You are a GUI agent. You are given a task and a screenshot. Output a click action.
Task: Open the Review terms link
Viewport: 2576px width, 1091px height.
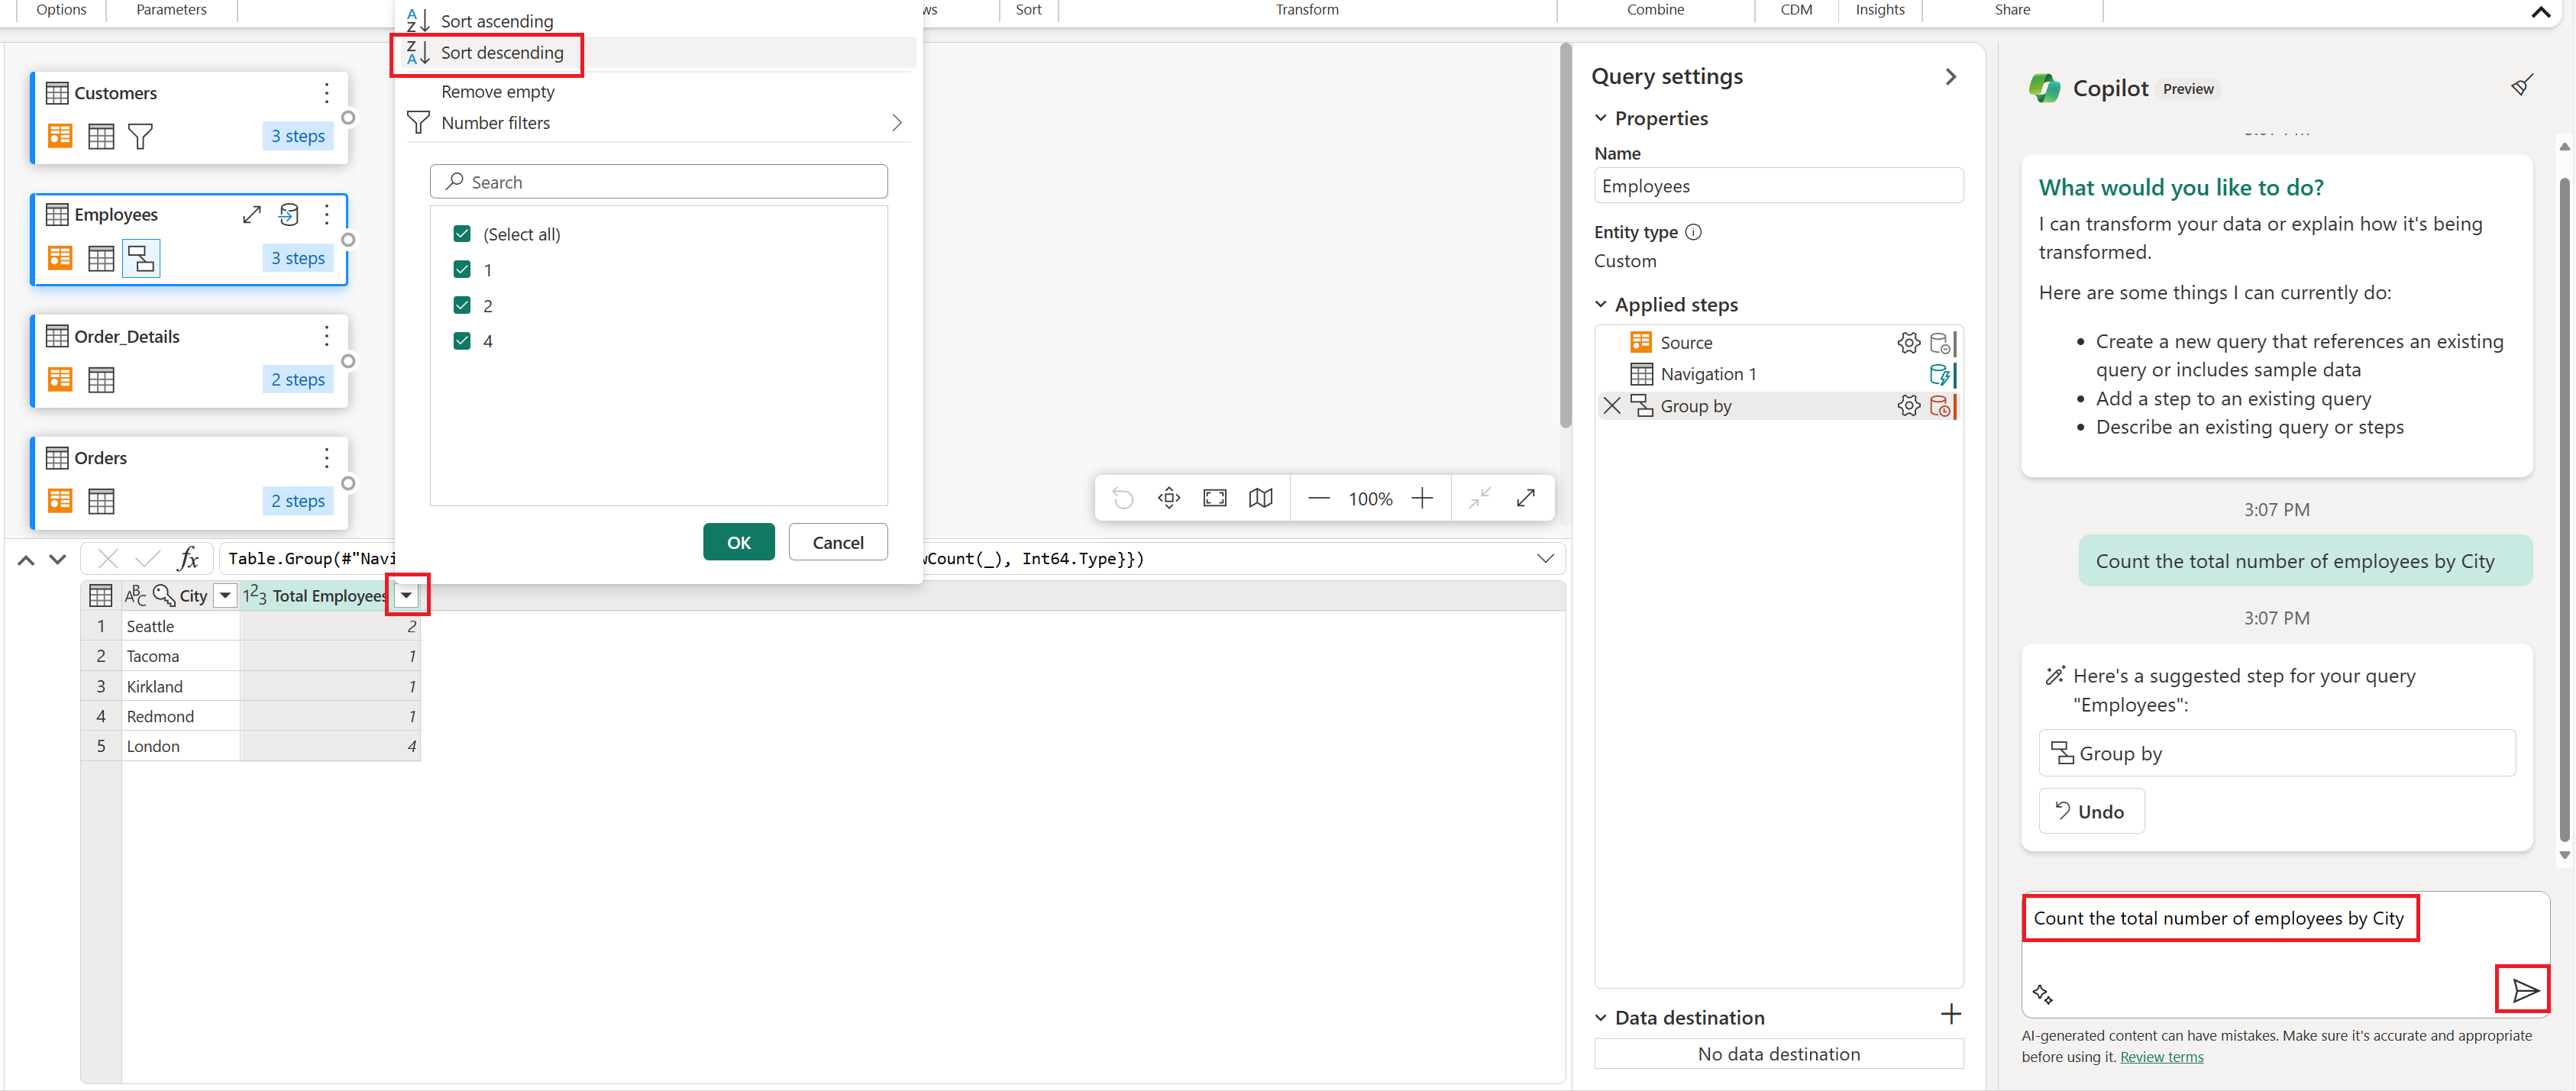coord(2161,1056)
